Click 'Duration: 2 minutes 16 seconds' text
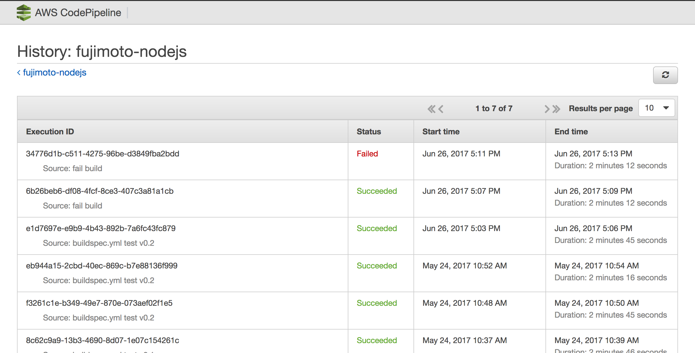695x353 pixels. tap(611, 277)
